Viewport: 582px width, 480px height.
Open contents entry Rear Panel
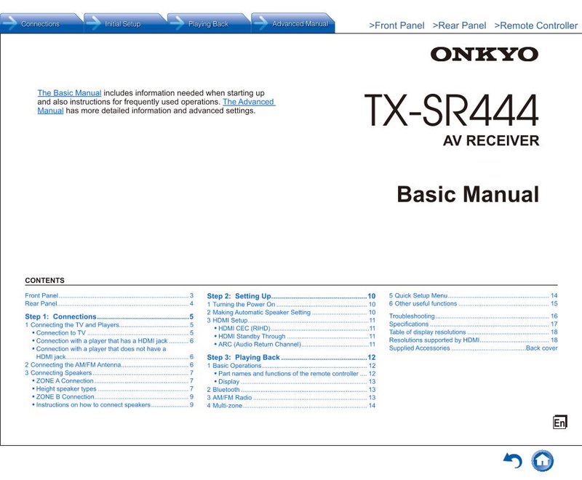tap(109, 303)
